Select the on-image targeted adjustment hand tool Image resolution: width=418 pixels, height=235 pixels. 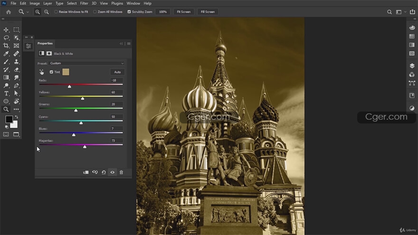[42, 72]
